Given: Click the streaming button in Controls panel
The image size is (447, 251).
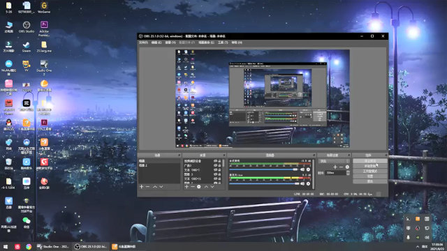Looking at the screenshot, I should tap(370, 161).
